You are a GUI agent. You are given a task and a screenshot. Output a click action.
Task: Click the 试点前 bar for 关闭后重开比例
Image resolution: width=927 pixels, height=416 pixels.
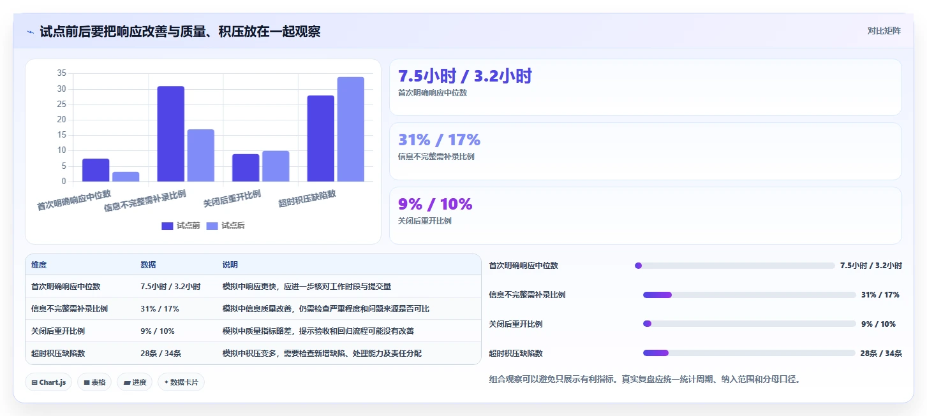click(246, 168)
